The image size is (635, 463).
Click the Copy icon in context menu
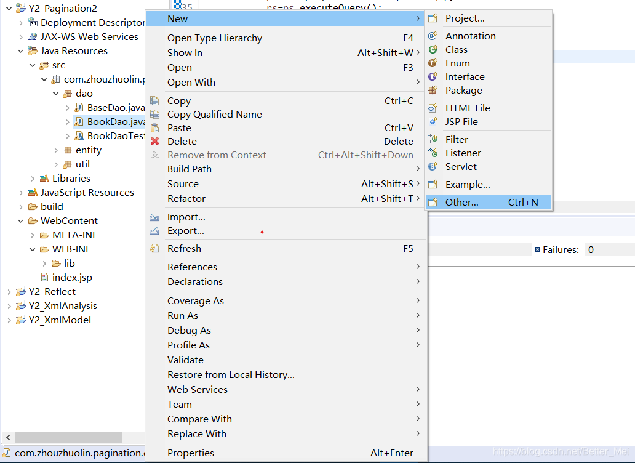(x=154, y=101)
